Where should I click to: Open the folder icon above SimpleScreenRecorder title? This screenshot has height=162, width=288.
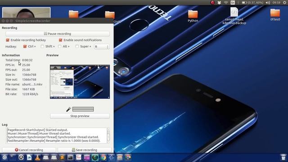(x=73, y=14)
